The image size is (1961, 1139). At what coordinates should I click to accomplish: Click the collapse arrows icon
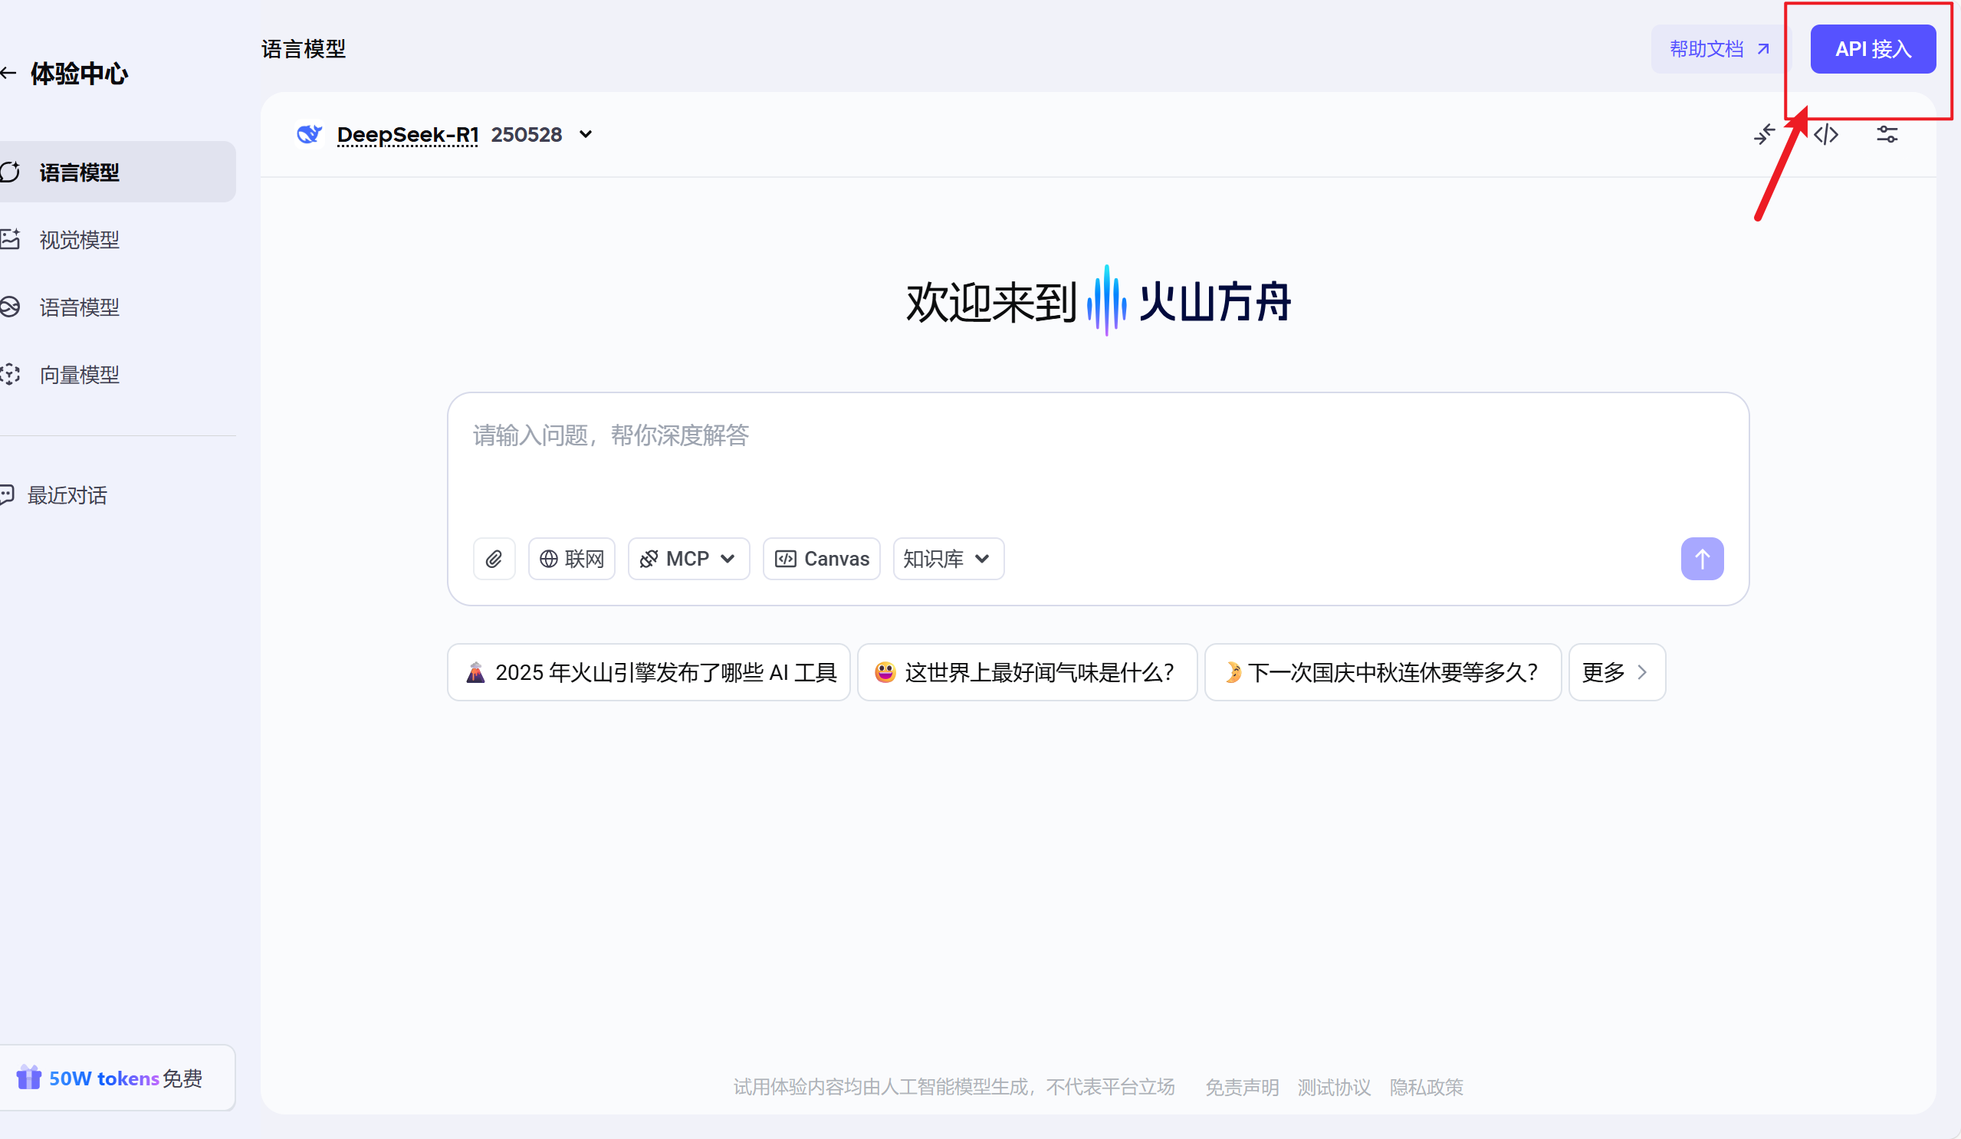[x=1764, y=135]
